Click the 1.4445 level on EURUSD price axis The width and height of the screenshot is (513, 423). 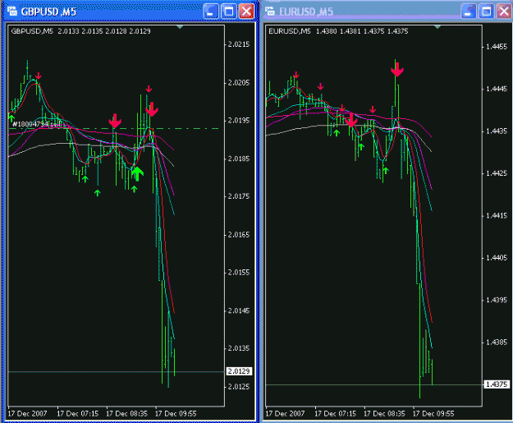coord(497,89)
